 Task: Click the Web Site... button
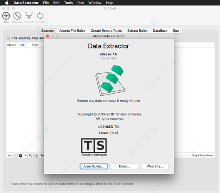coord(155,166)
